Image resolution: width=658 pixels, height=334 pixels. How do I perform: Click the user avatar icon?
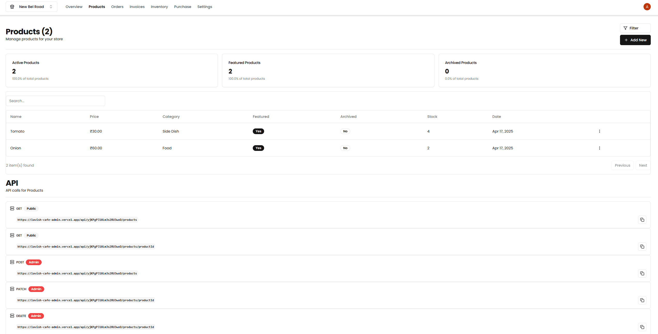(x=647, y=7)
